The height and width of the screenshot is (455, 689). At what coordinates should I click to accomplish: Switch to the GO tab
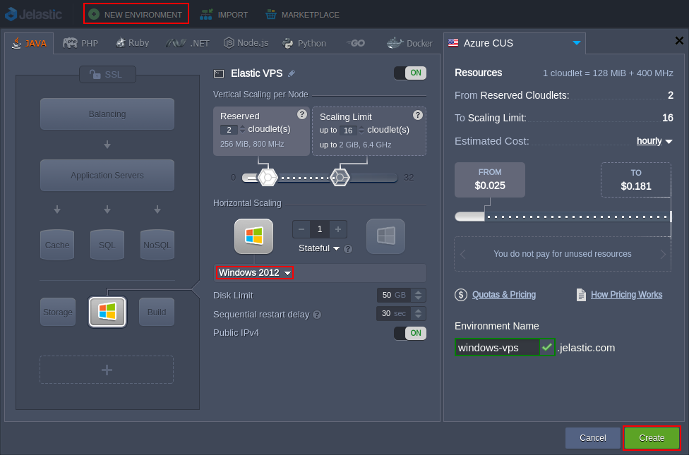click(356, 43)
